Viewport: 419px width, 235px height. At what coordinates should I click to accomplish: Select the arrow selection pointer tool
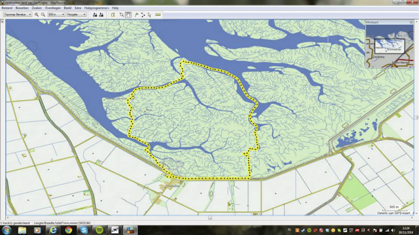tap(149, 14)
